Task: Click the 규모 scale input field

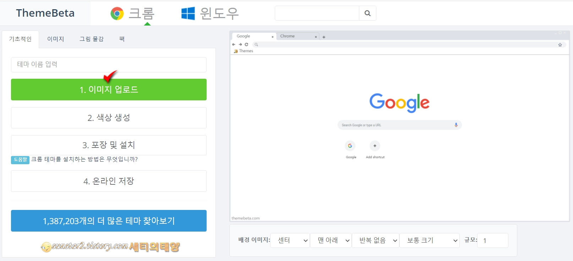Action: (x=493, y=240)
